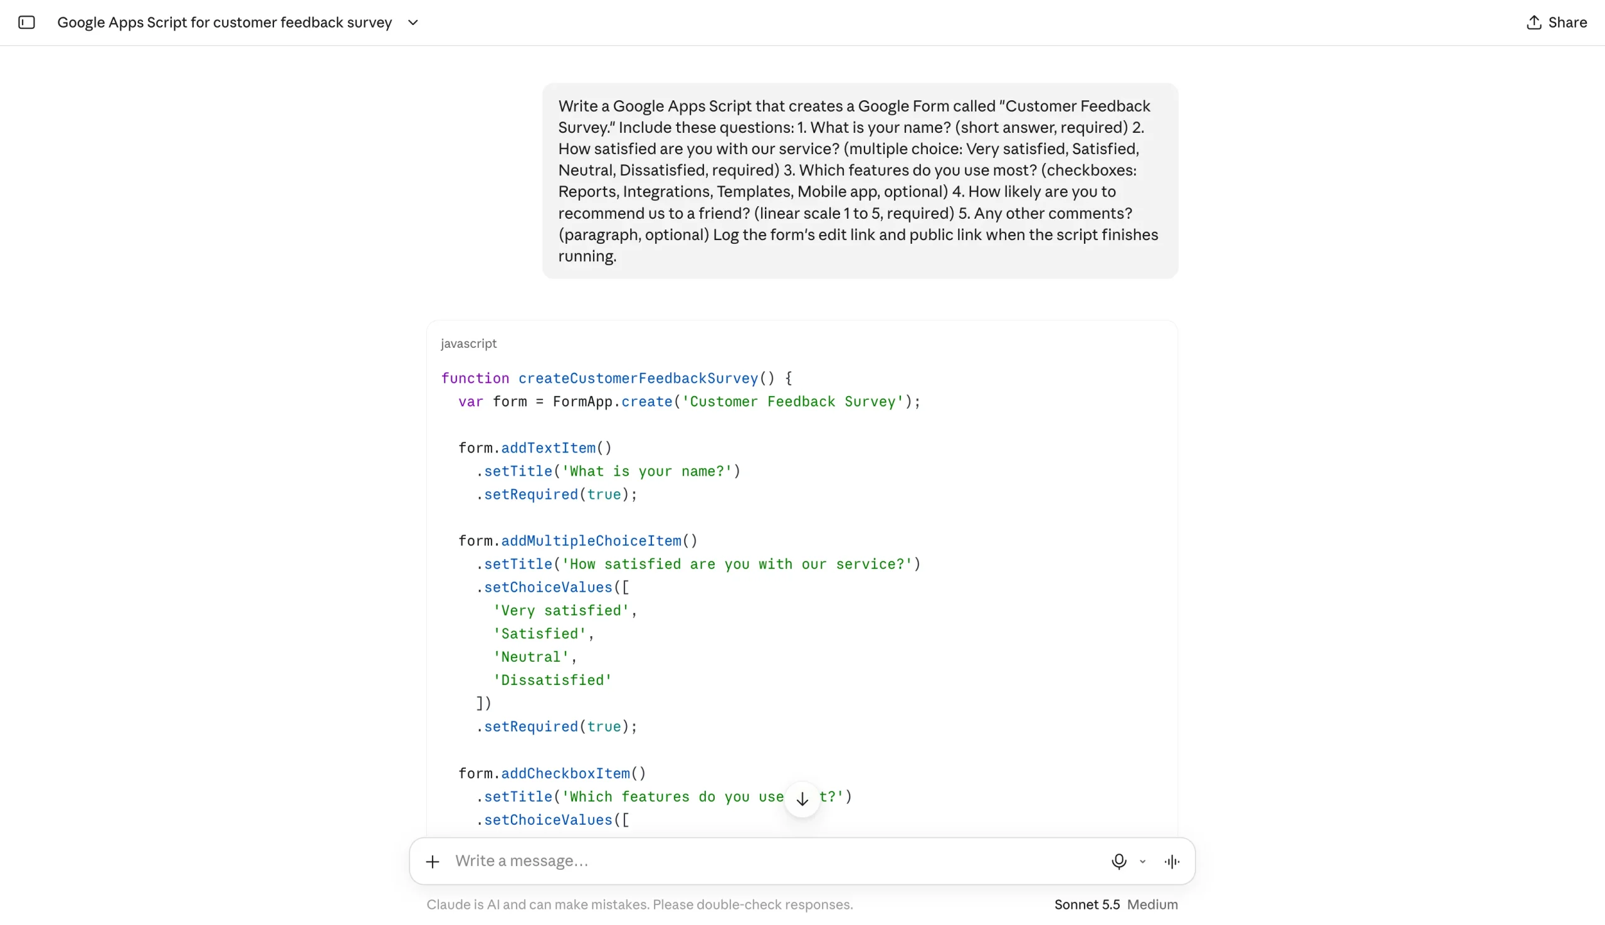The width and height of the screenshot is (1605, 925).
Task: Click the 'What is your name?' string
Action: click(x=648, y=471)
